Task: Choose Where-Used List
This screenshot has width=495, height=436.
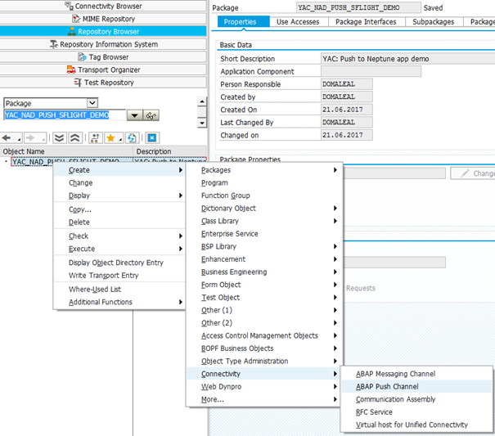Action: click(x=119, y=290)
